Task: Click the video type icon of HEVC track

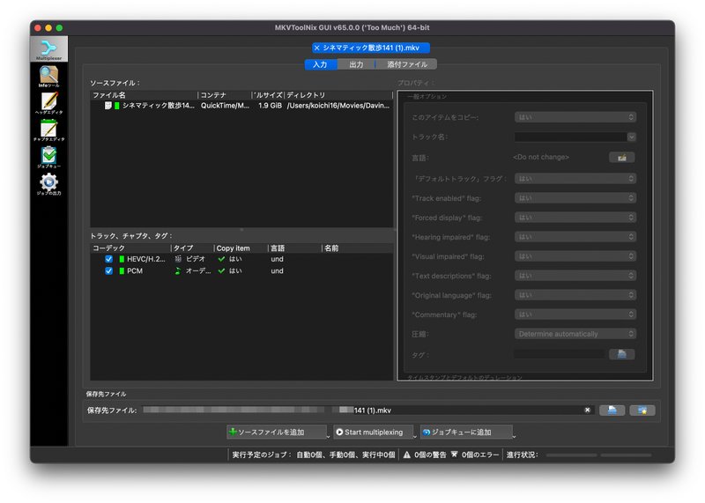Action: tap(178, 259)
